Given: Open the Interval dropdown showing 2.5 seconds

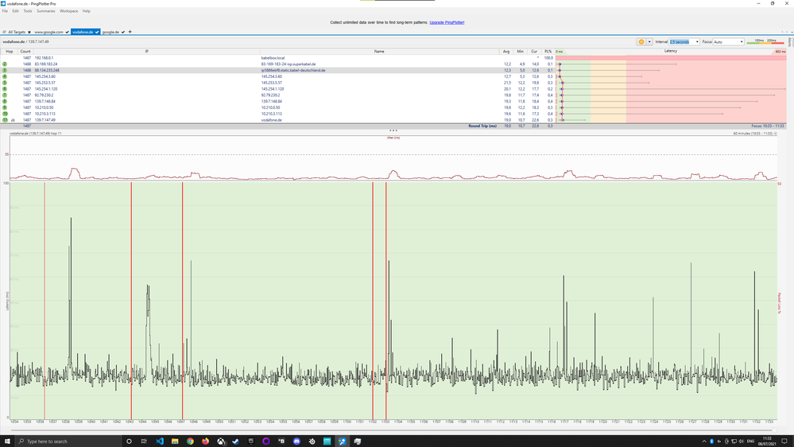Looking at the screenshot, I should (x=684, y=41).
